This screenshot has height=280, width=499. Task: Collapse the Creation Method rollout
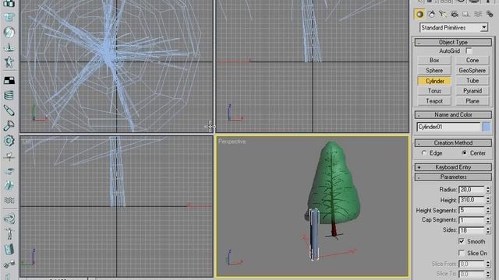coord(453,143)
